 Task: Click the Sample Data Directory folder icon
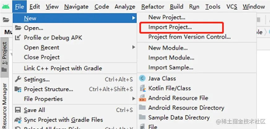(142, 117)
